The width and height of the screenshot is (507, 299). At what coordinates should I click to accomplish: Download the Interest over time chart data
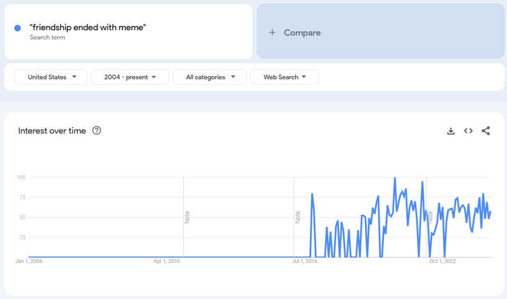click(451, 131)
